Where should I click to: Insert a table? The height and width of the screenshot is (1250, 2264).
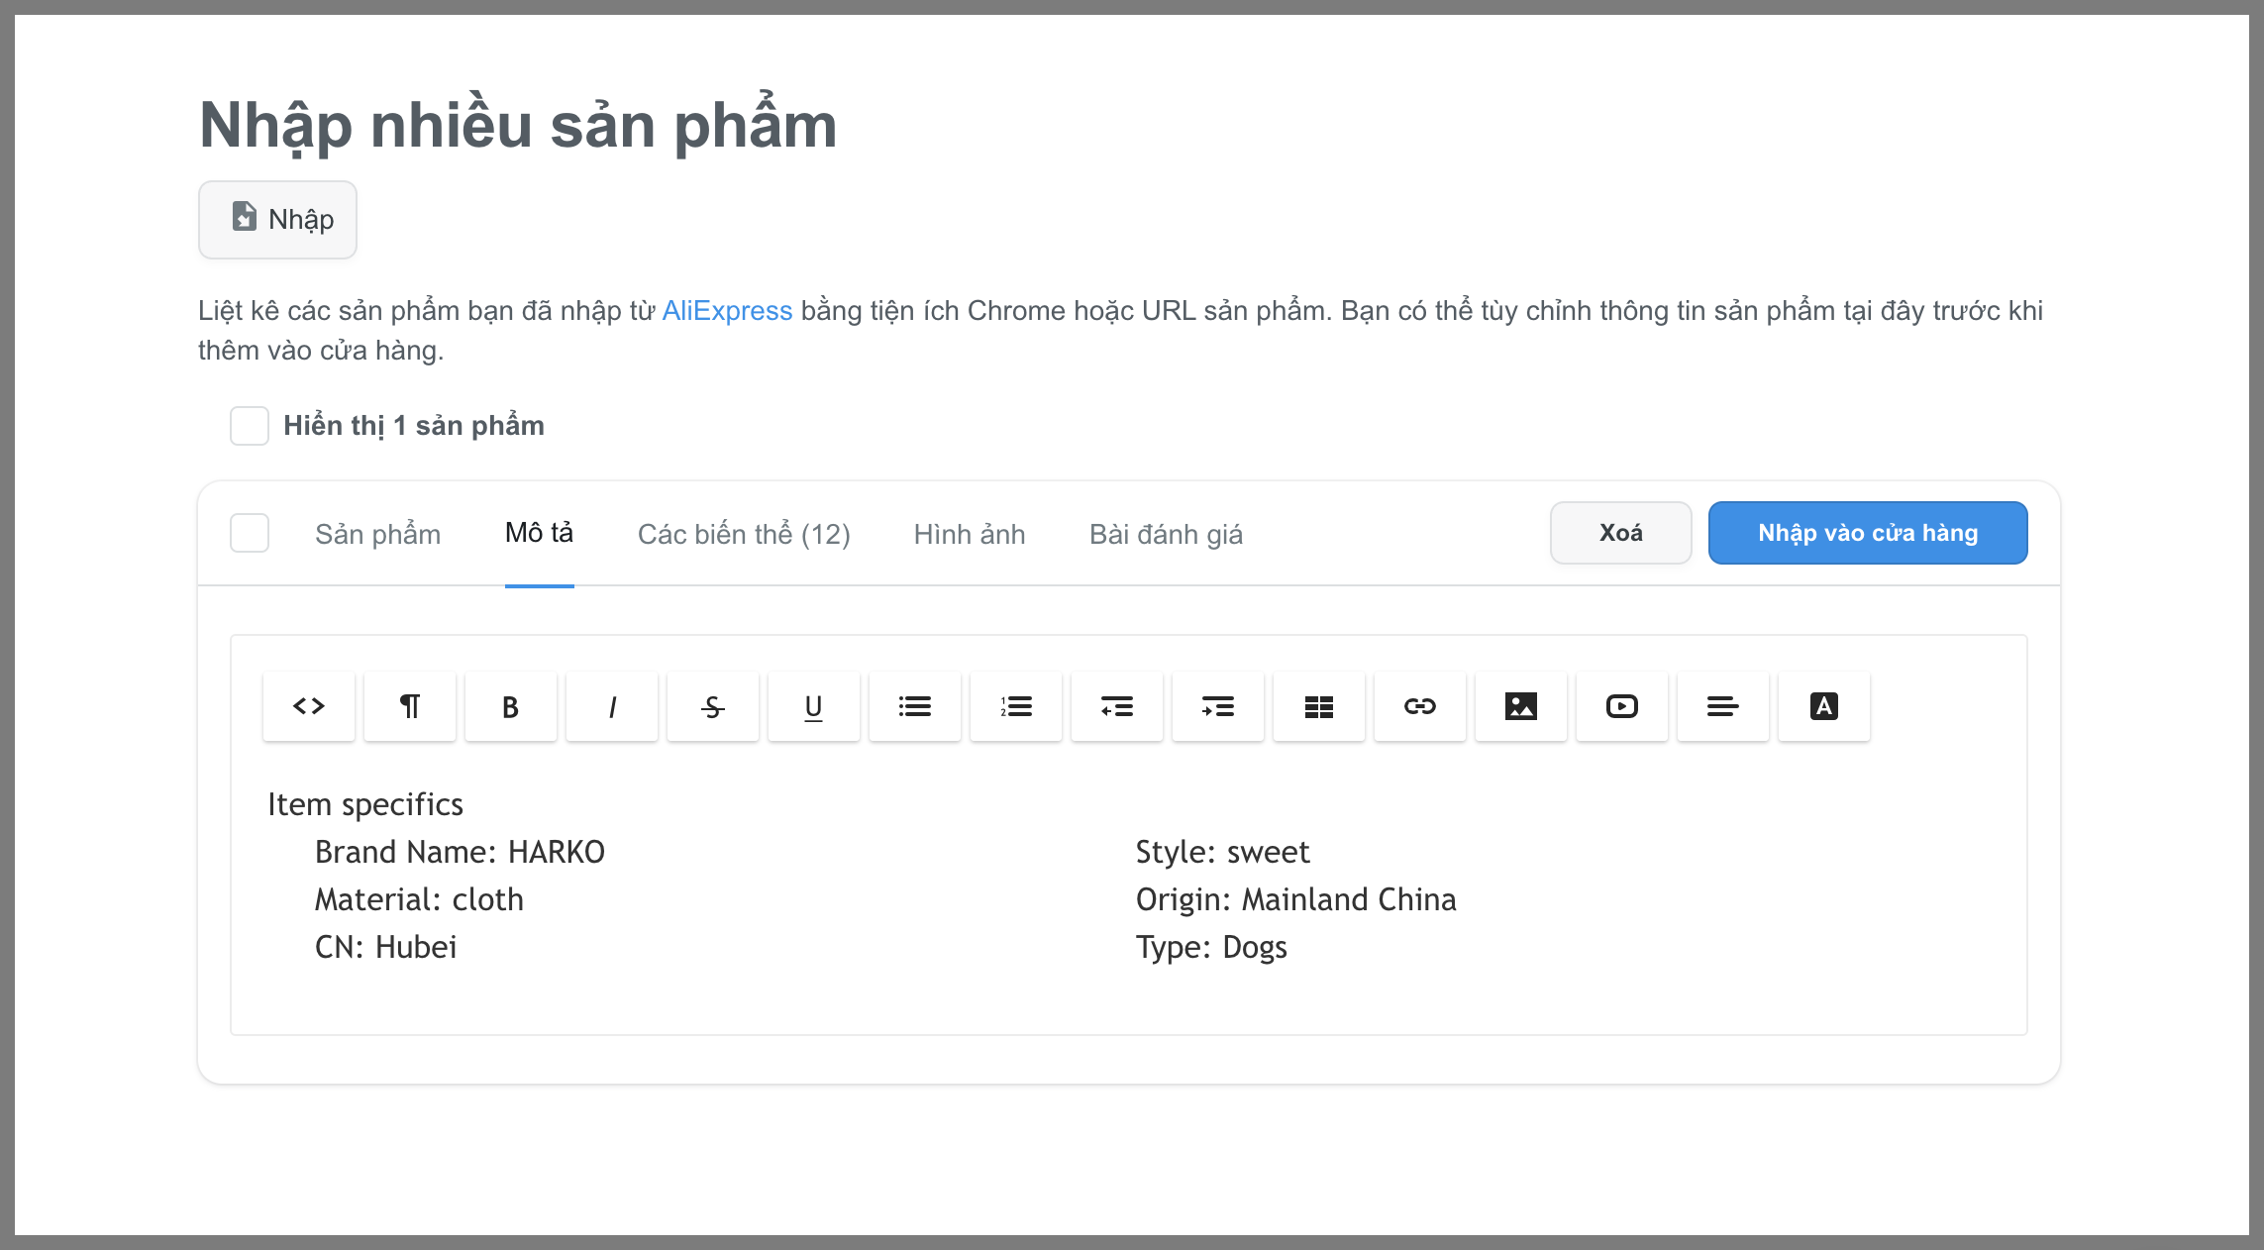tap(1319, 706)
